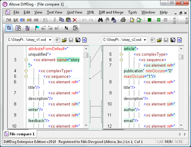Click the DiffDog document icon in menu bar
The height and width of the screenshot is (147, 191).
[7, 12]
